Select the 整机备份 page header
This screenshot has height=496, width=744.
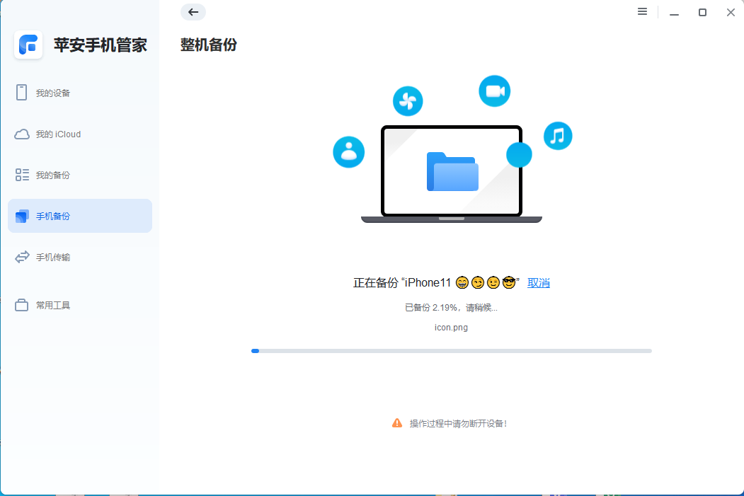(x=209, y=45)
